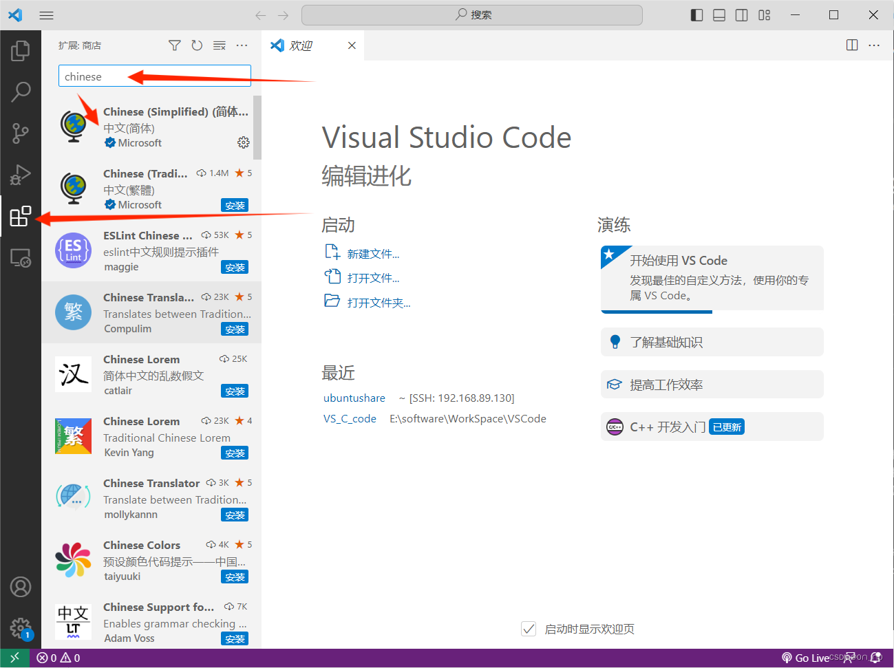Split the editor to the right
The height and width of the screenshot is (668, 894).
coord(852,45)
